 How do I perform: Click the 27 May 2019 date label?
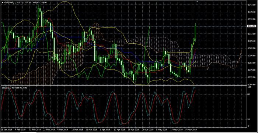coord(191,130)
